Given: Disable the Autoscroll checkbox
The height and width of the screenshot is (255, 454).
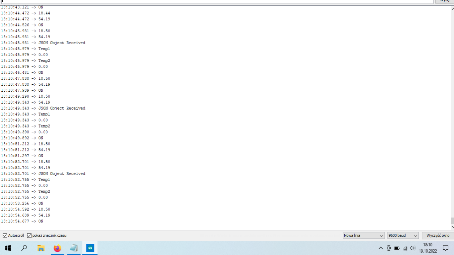Looking at the screenshot, I should (5, 235).
